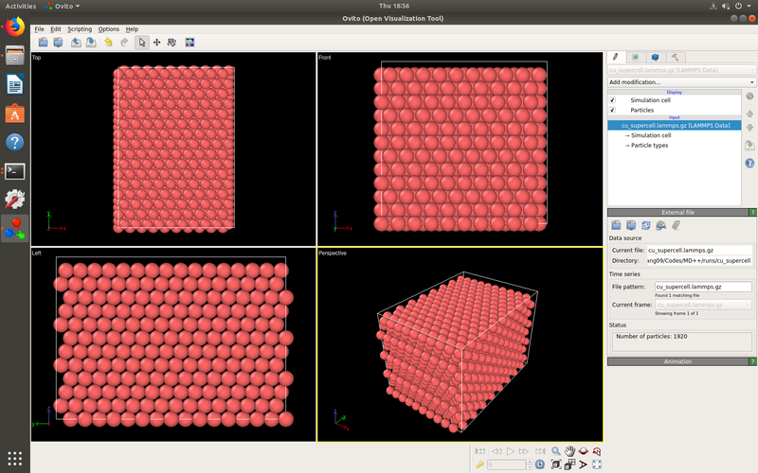Click the second export icon with arrow

click(91, 43)
